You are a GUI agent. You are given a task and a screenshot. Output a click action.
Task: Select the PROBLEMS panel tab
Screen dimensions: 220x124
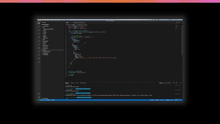point(72,83)
